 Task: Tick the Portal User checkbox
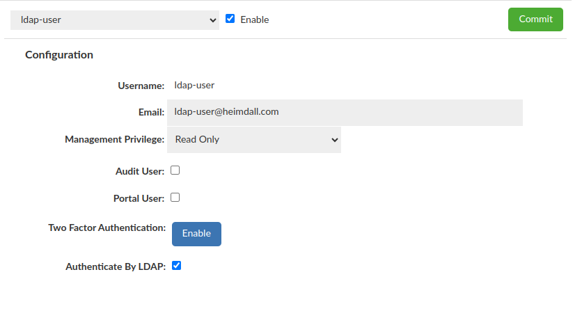coord(175,198)
